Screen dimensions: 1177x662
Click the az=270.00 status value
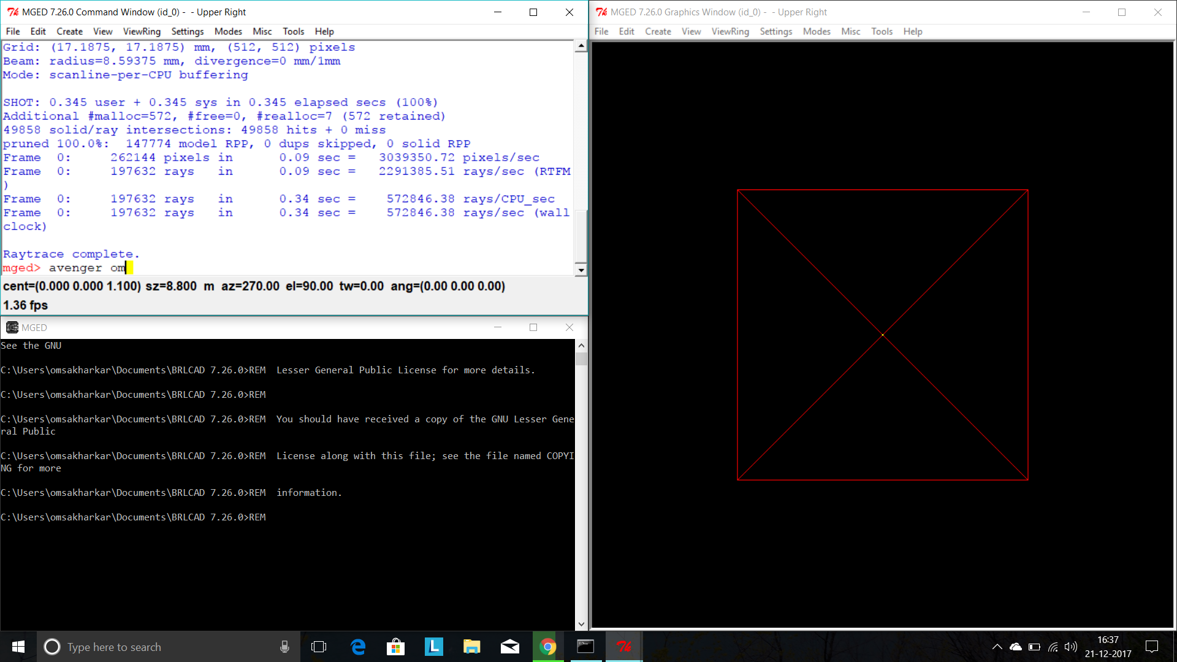[x=250, y=286]
